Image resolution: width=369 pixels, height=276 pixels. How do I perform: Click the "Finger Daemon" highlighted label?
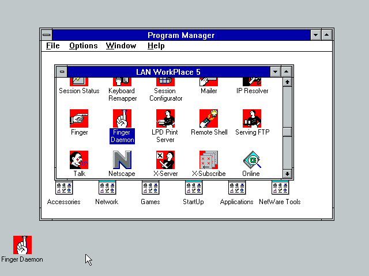122,136
